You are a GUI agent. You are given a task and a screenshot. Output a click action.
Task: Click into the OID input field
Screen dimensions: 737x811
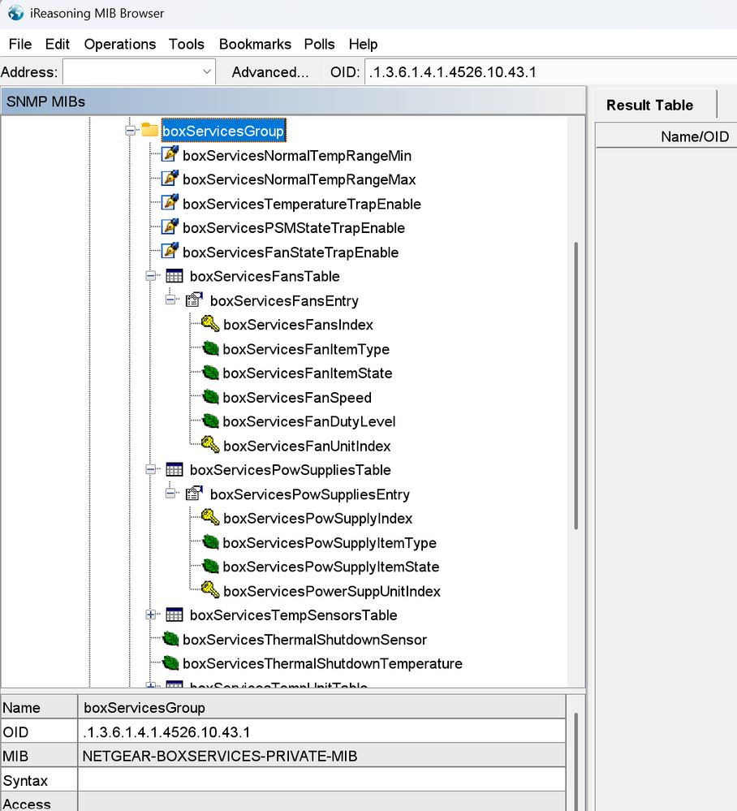click(x=551, y=72)
